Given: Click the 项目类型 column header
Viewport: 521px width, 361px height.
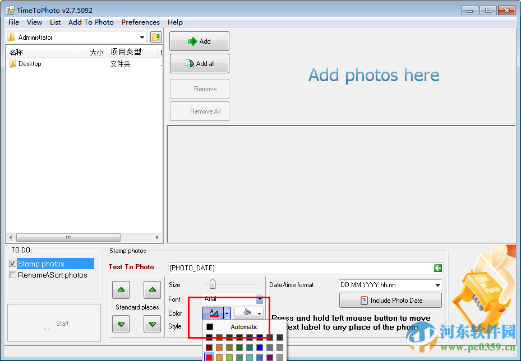Looking at the screenshot, I should (x=132, y=52).
